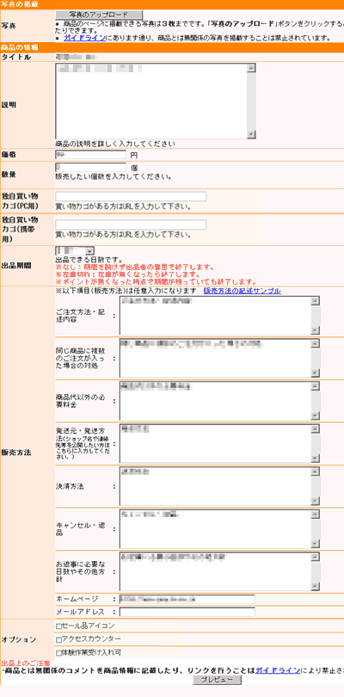
Task: Click the メールアドレス input field
Action: pos(187,612)
